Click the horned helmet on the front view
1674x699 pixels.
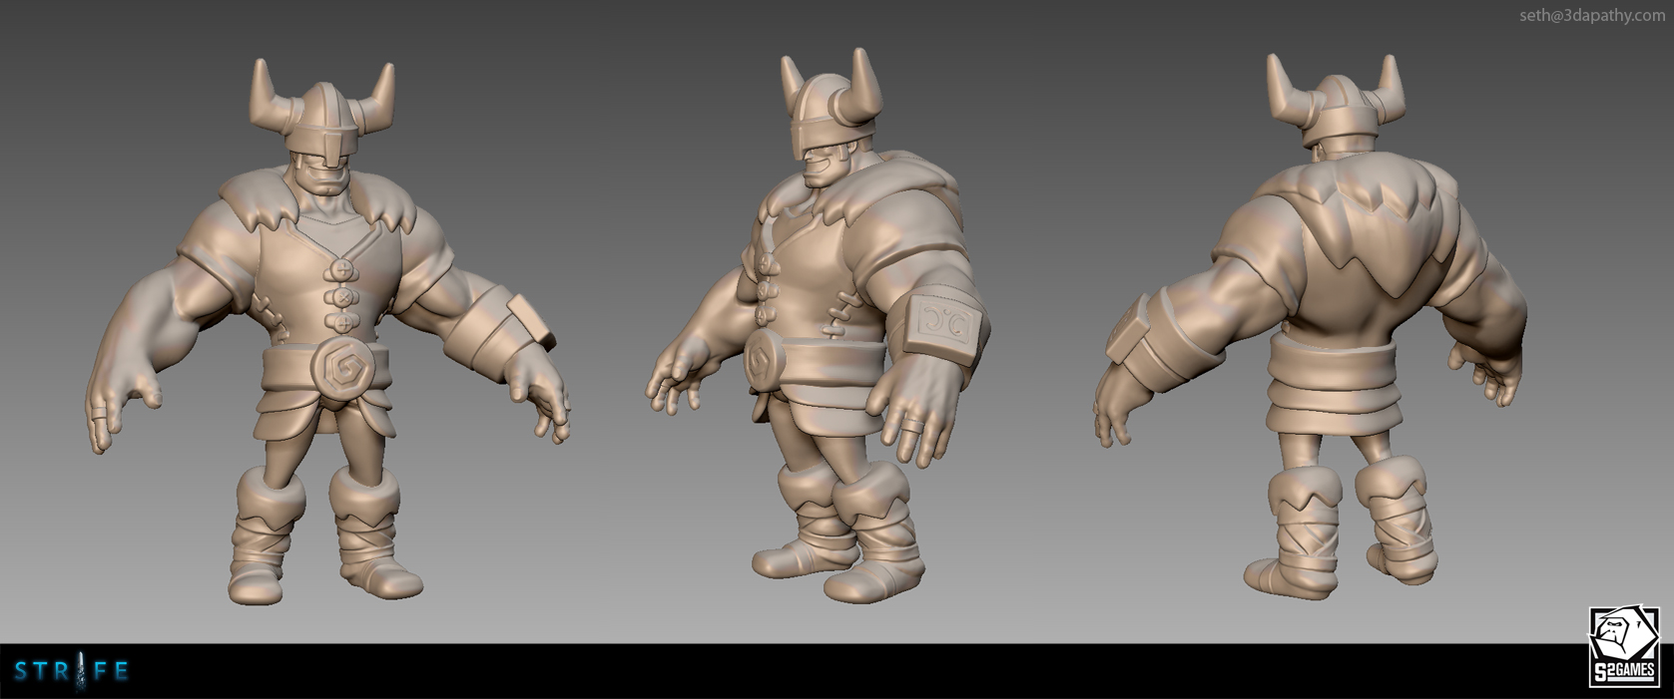point(322,115)
